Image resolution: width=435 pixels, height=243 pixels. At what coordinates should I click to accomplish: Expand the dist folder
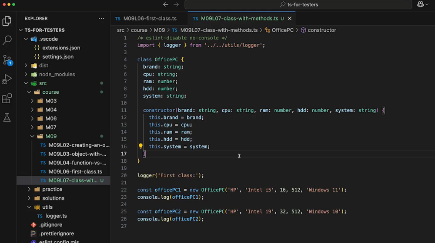point(26,66)
